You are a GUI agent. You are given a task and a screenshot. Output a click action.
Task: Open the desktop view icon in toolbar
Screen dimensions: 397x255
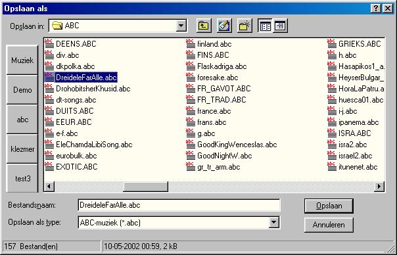coord(224,26)
